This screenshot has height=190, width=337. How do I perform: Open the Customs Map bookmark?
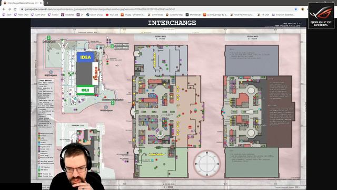[174, 15]
